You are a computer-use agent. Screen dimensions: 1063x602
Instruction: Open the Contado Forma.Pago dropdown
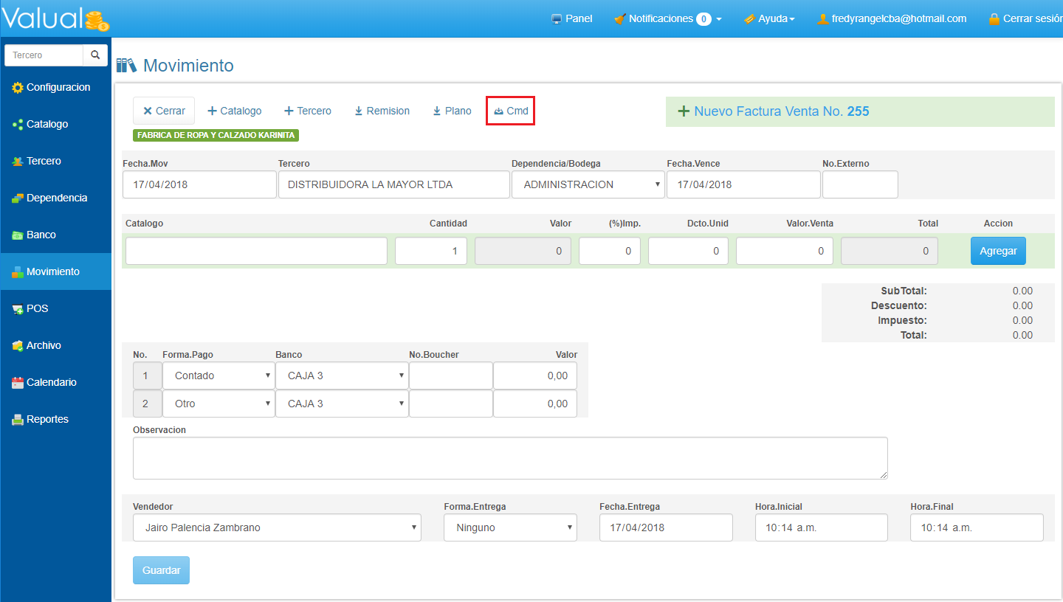(219, 376)
